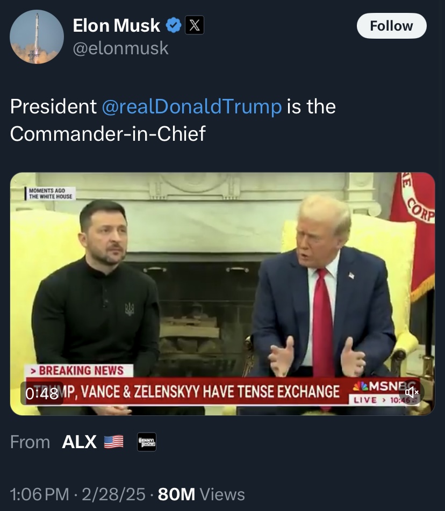Unmute the video with the speaker icon
The width and height of the screenshot is (445, 511).
(412, 393)
